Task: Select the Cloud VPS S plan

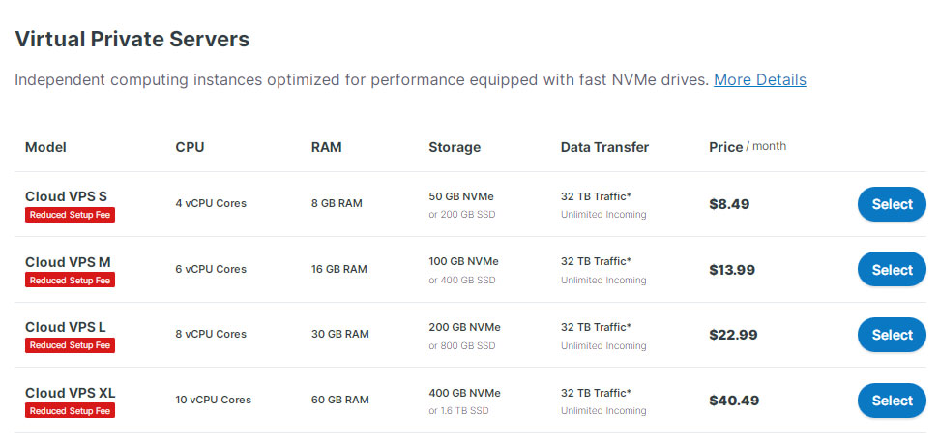Action: (x=892, y=204)
